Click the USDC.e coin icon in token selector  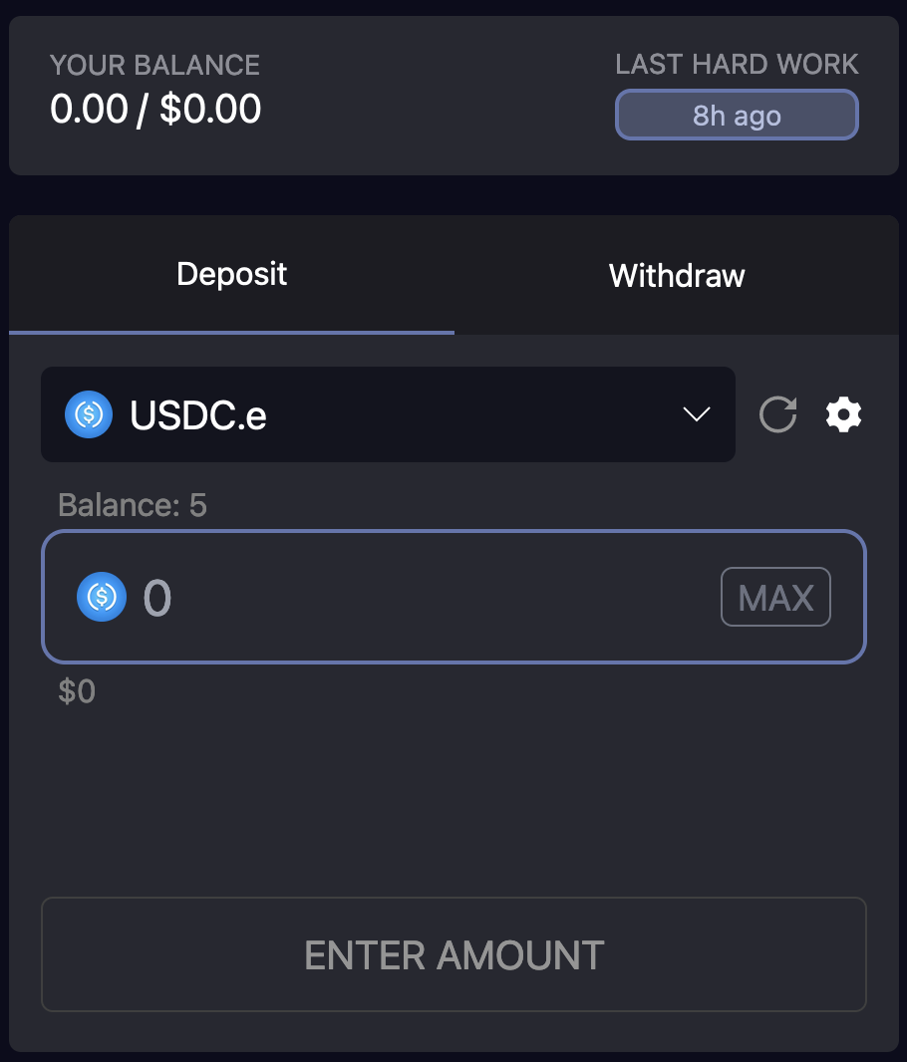89,414
